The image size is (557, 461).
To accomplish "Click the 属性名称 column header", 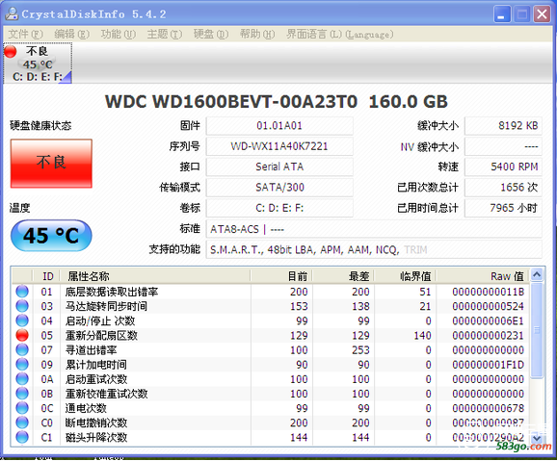I will coord(155,276).
